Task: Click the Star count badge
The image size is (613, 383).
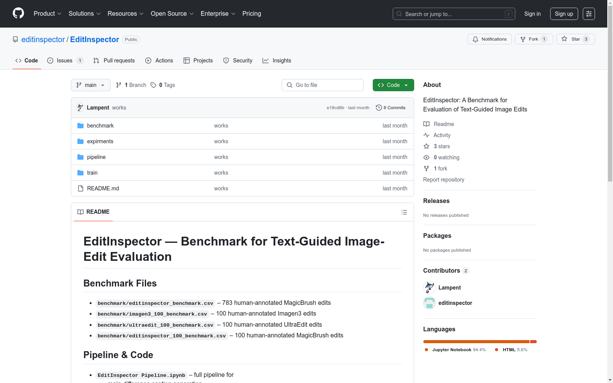Action: (586, 39)
